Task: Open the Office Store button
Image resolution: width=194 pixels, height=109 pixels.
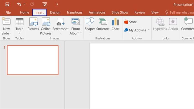Action: (131, 22)
